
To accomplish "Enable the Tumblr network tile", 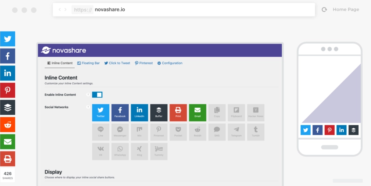I will tap(256, 132).
